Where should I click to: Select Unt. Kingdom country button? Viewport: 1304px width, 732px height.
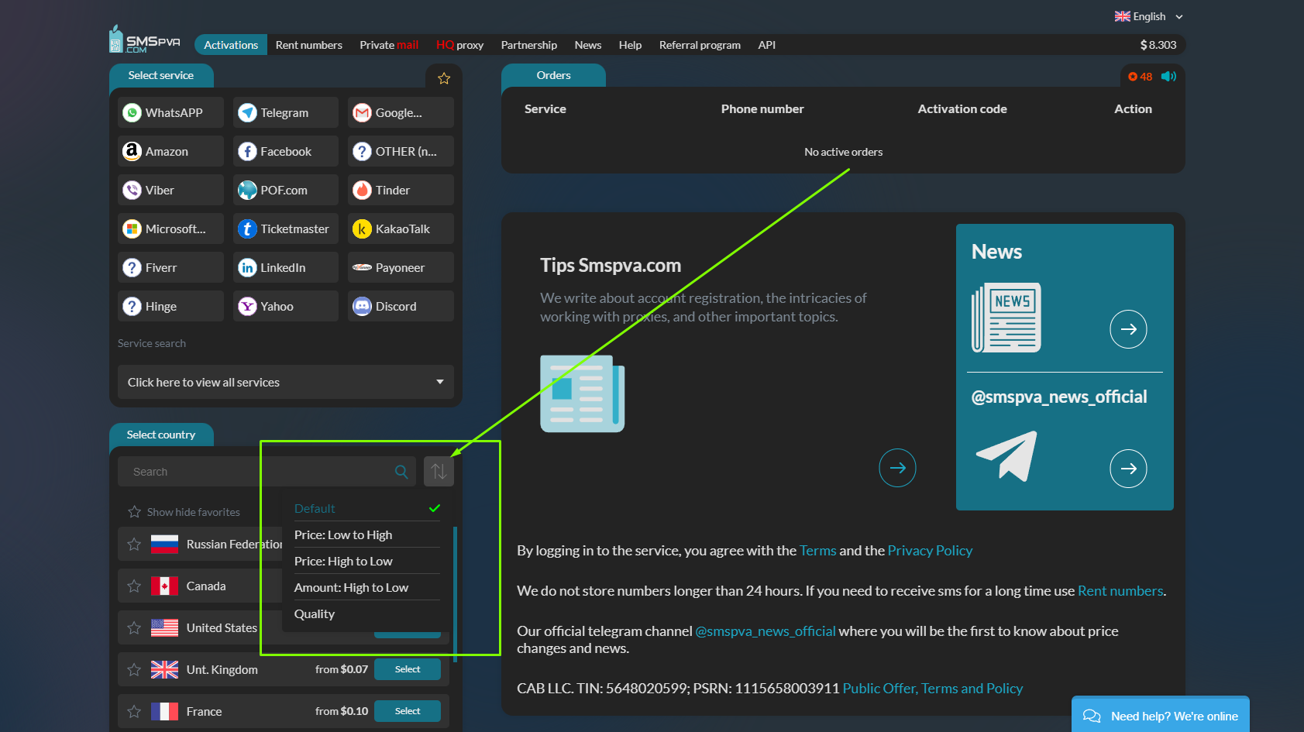click(x=408, y=669)
